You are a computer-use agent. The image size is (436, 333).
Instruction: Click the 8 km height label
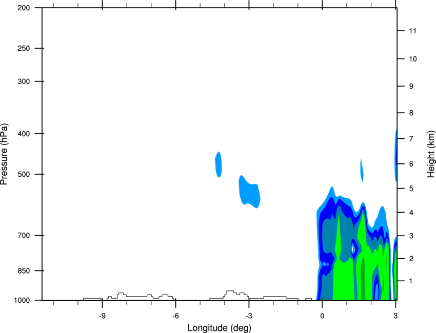pos(411,113)
